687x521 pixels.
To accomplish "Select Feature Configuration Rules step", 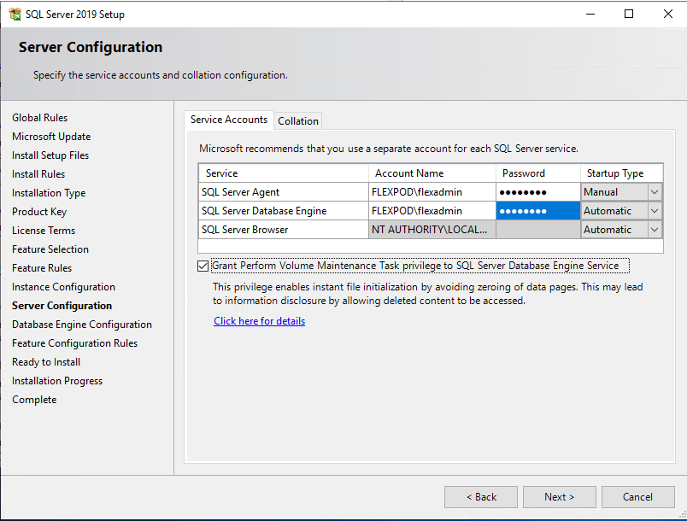I will [x=75, y=343].
